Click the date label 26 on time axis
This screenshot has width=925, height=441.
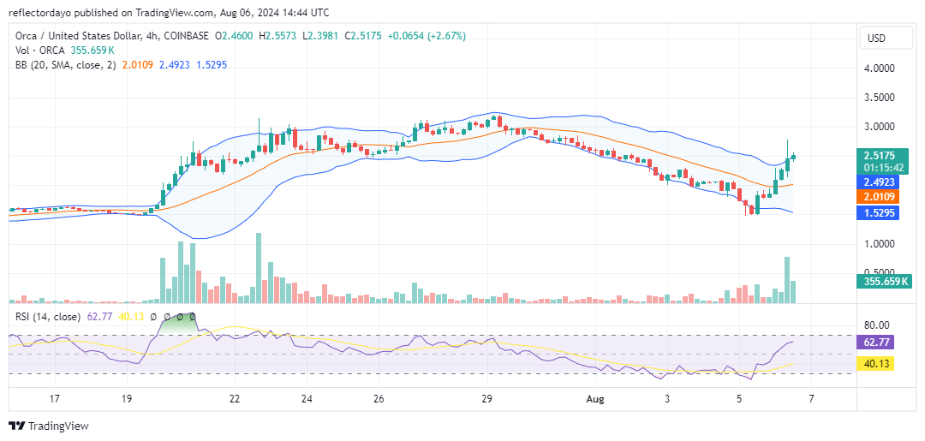point(379,399)
